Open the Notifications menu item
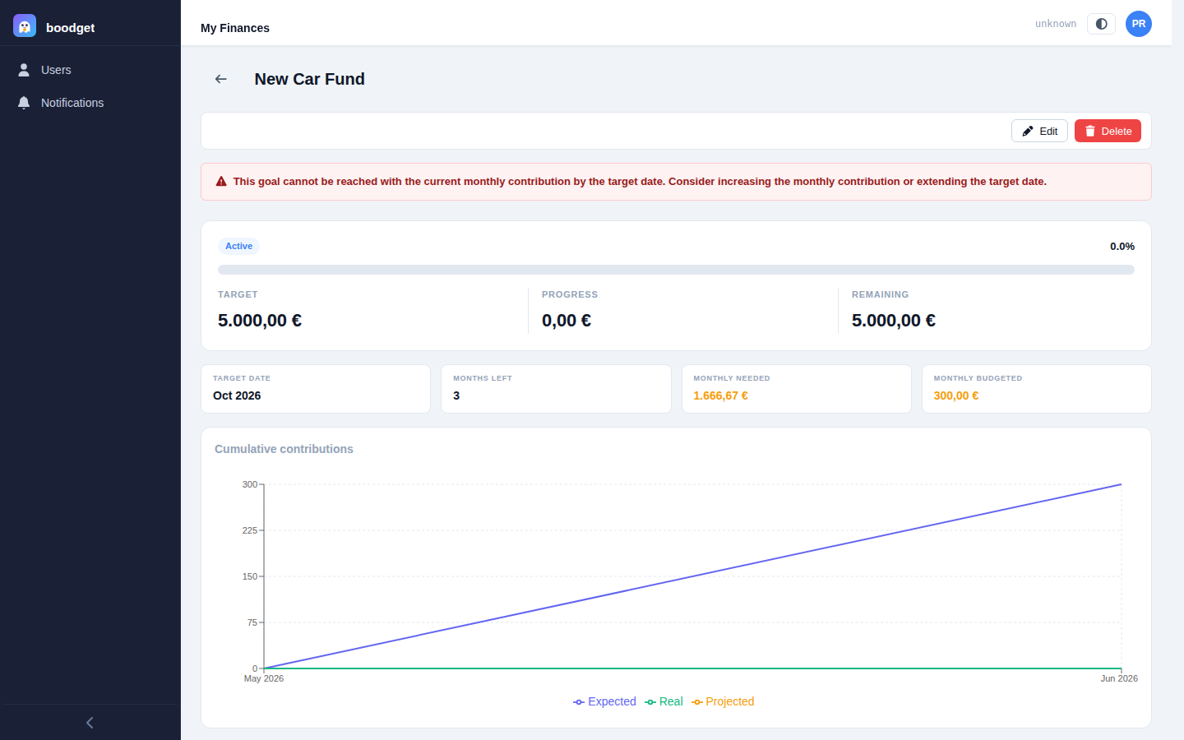The image size is (1184, 740). [90, 103]
